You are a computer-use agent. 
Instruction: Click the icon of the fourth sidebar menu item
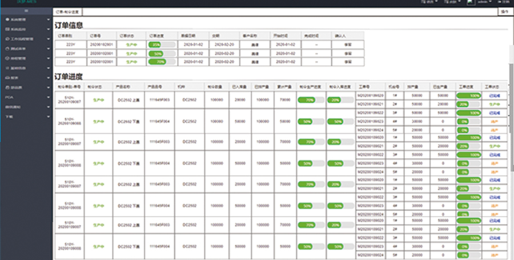7,49
